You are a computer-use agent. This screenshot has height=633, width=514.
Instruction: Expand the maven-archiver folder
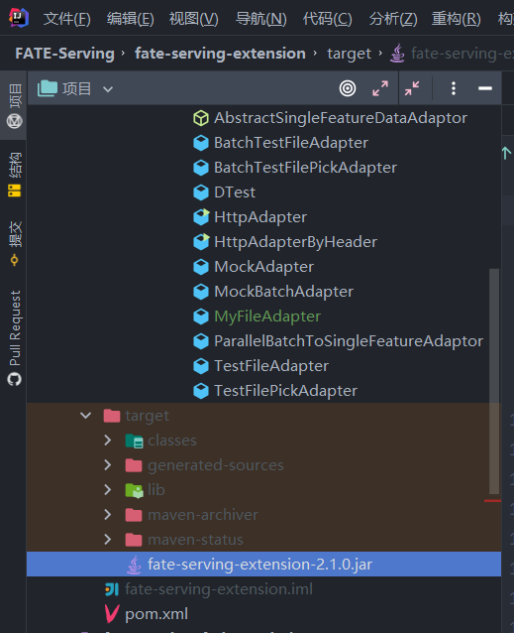tap(108, 515)
